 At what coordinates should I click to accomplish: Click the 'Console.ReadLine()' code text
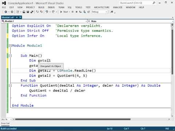pos(77,71)
